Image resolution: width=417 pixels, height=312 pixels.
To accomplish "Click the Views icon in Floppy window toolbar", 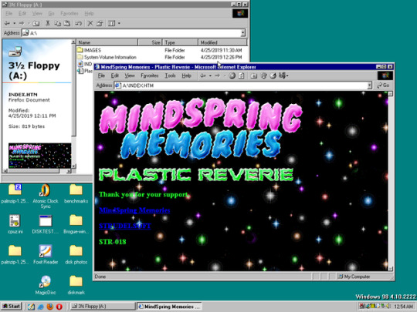I will 111,23.
